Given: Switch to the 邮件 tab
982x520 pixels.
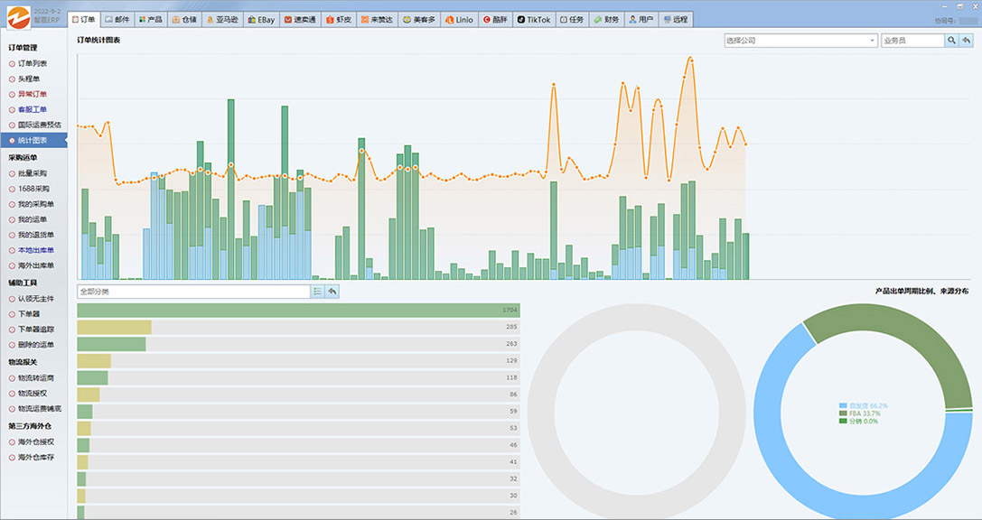Looking at the screenshot, I should [117, 20].
